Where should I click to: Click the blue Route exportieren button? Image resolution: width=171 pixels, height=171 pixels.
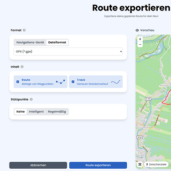pos(98,165)
